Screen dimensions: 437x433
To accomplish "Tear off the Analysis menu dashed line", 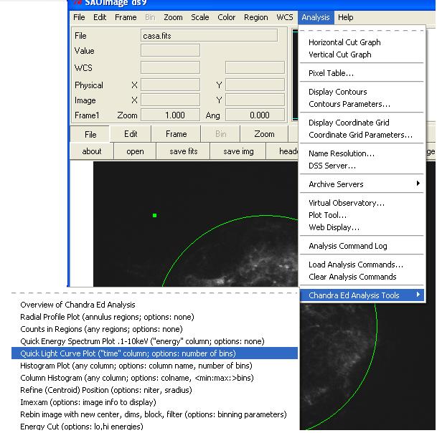I will pos(362,31).
